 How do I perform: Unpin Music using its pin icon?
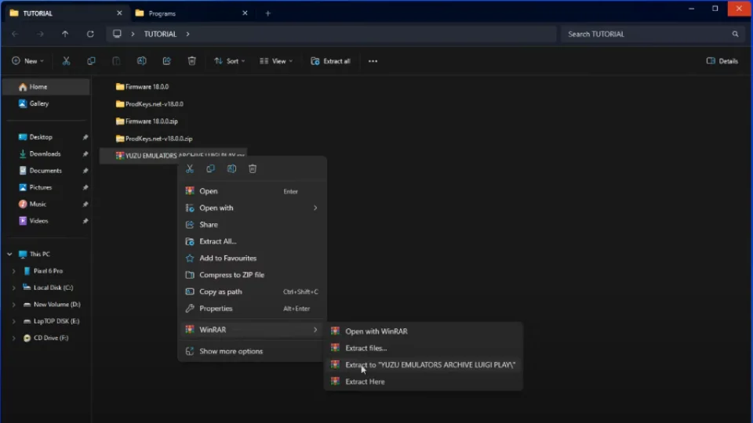point(85,204)
